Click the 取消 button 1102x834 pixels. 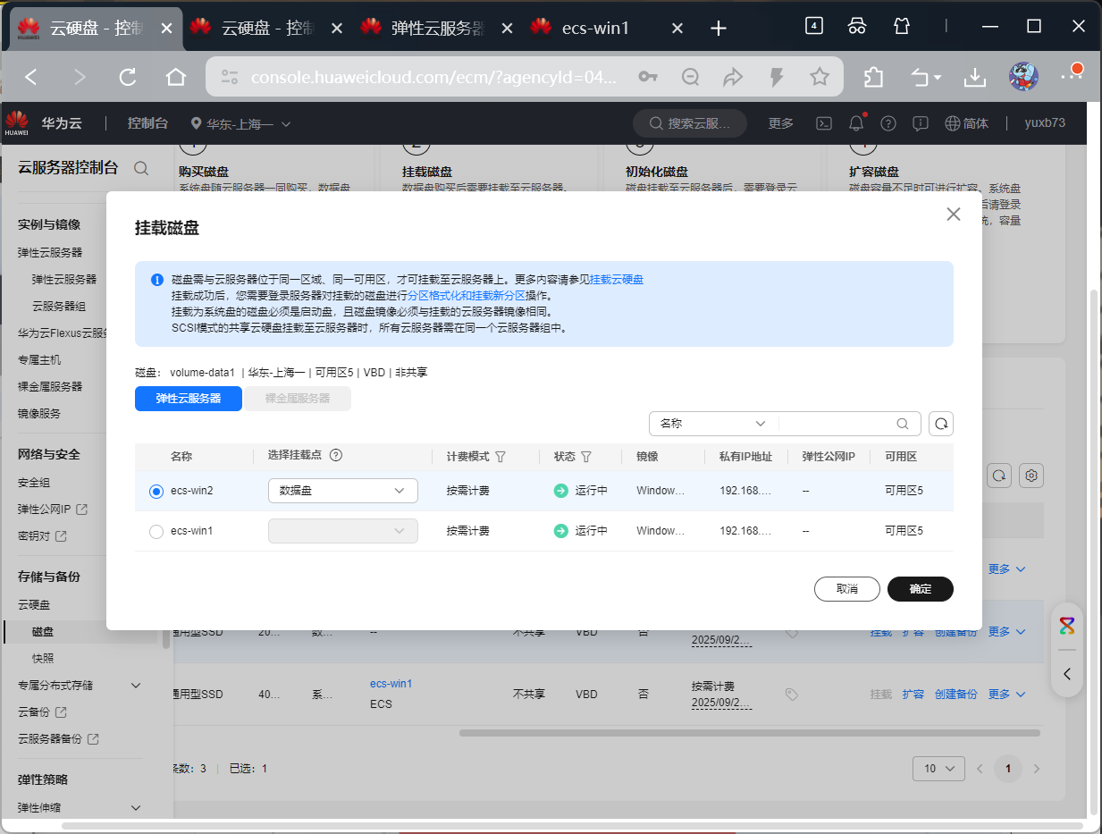(x=847, y=589)
